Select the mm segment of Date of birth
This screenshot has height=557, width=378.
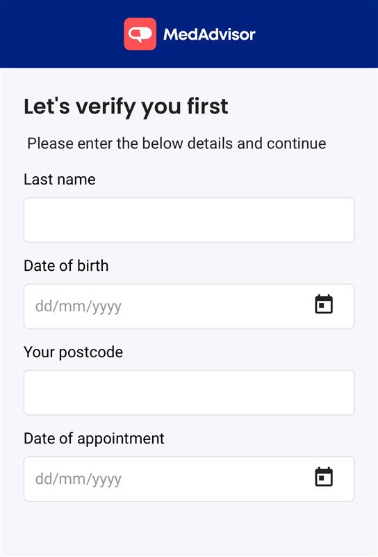(x=69, y=306)
